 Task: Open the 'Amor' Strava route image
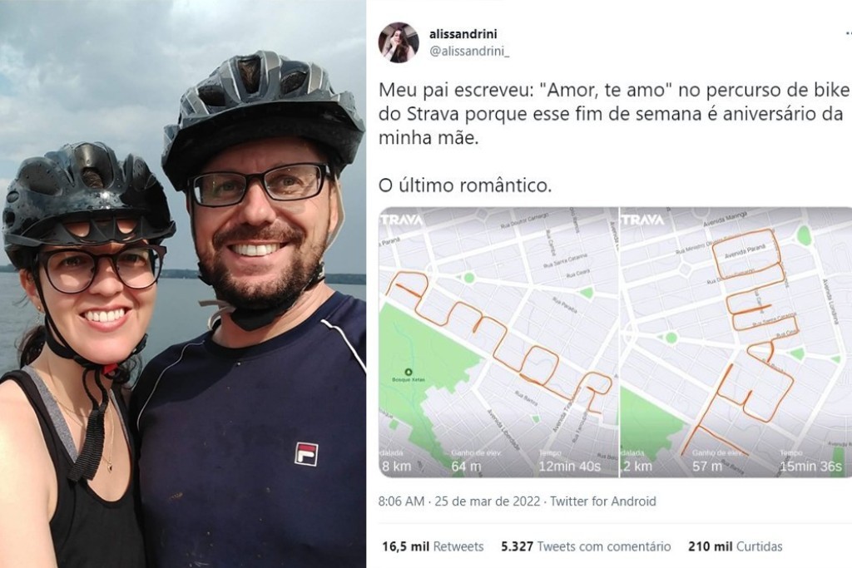[498, 342]
